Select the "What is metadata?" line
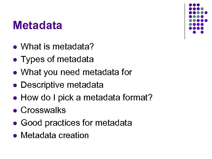The image size is (212, 159). coord(58,47)
